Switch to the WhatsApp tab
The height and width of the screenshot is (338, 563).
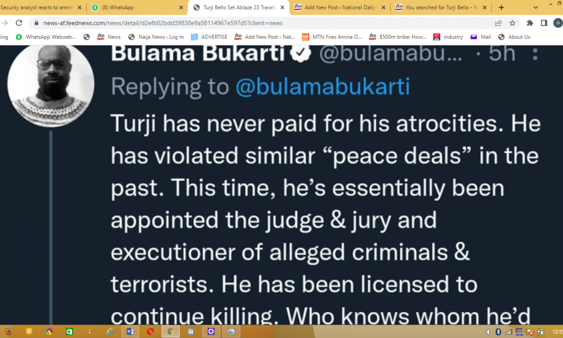pyautogui.click(x=135, y=8)
